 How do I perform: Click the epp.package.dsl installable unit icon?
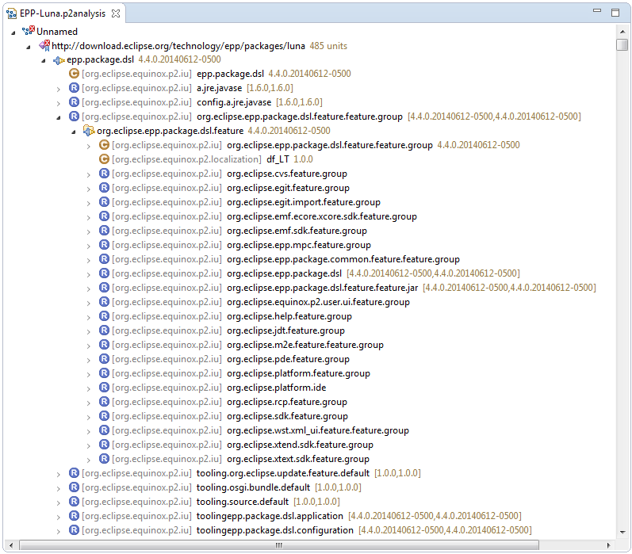pos(59,60)
